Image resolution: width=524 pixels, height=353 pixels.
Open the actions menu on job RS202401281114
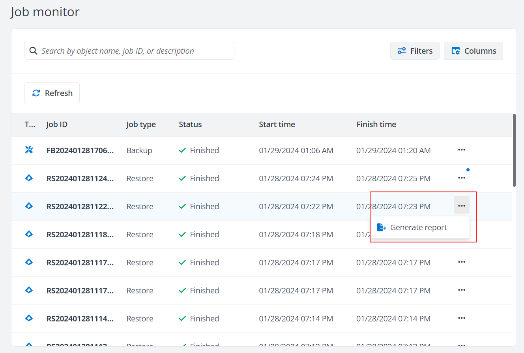[x=462, y=318]
